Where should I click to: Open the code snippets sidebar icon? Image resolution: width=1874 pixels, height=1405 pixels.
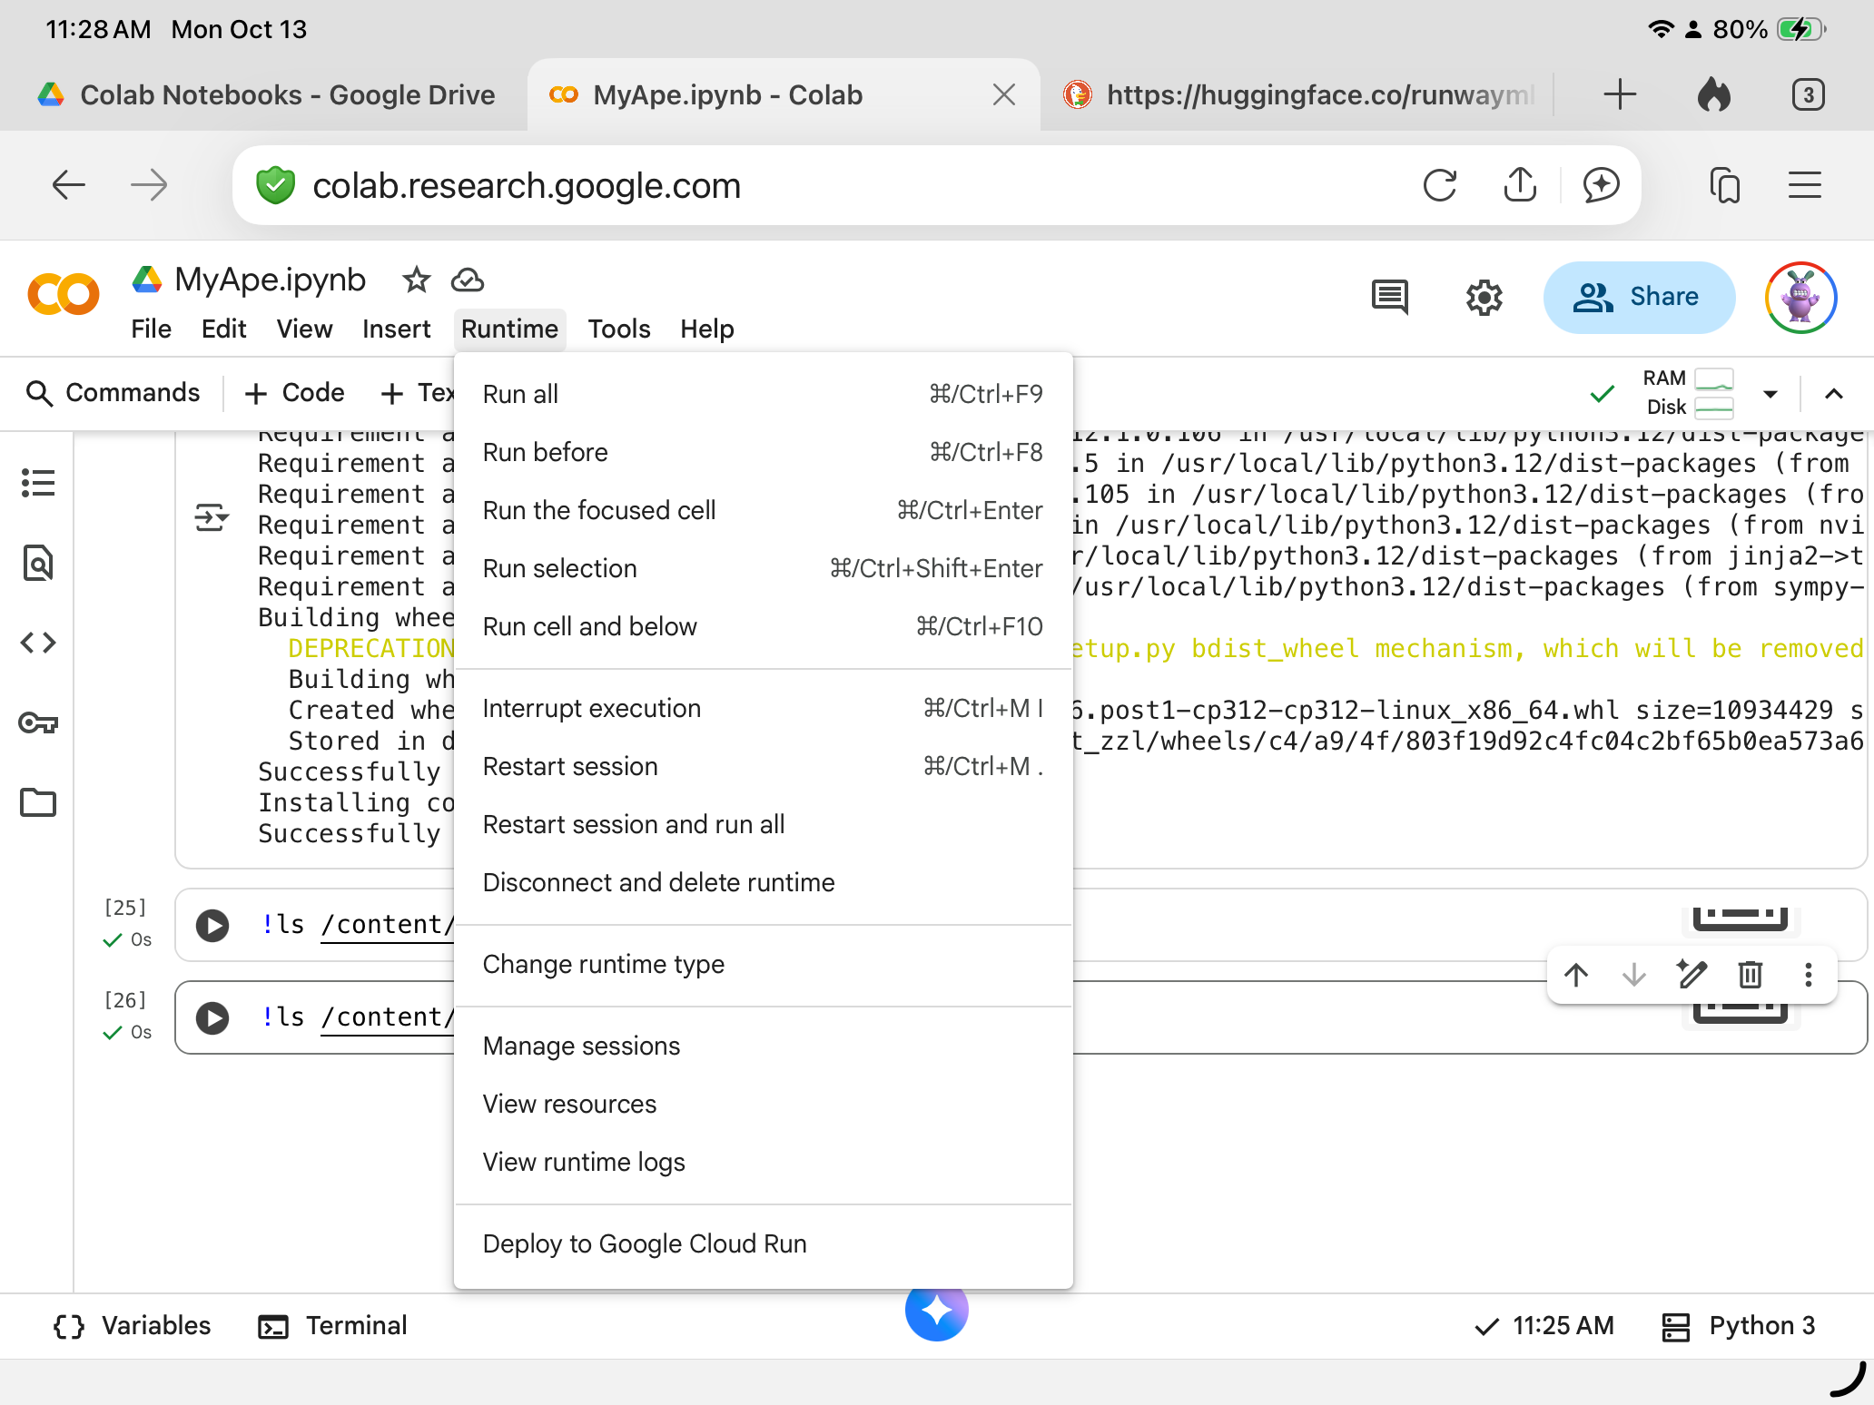tap(38, 643)
